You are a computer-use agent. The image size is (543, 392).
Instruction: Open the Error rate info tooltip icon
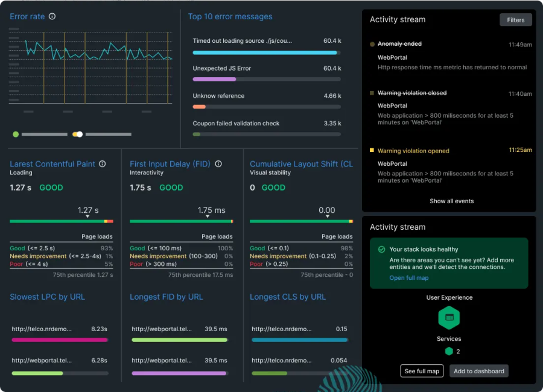[x=51, y=16]
